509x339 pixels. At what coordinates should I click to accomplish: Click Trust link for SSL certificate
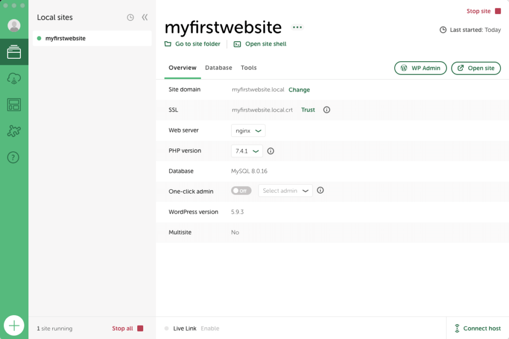[x=308, y=110]
